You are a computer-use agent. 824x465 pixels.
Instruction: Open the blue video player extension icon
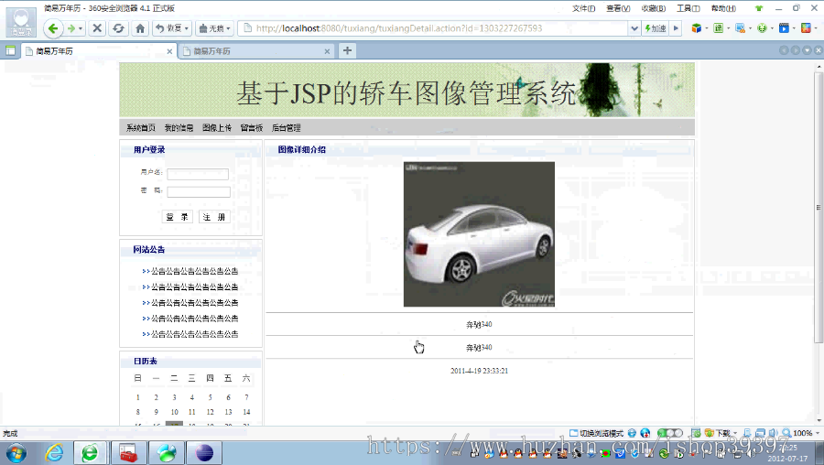coord(784,28)
